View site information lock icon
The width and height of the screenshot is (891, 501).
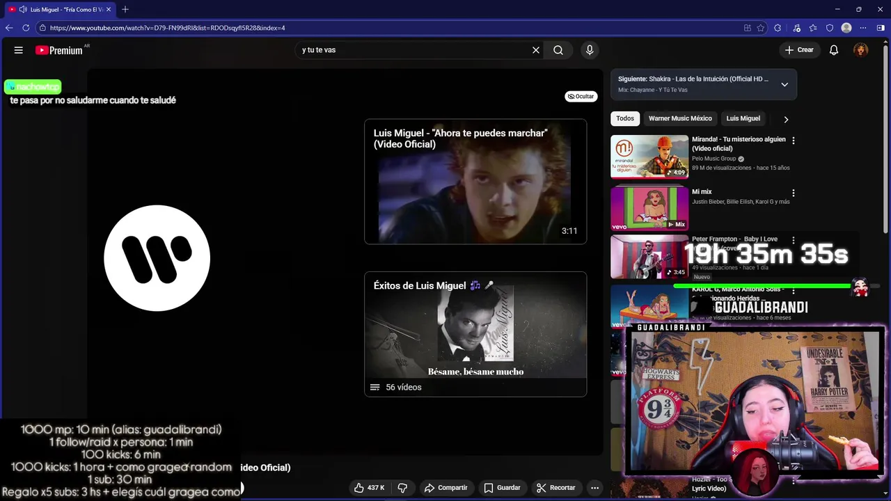(42, 28)
